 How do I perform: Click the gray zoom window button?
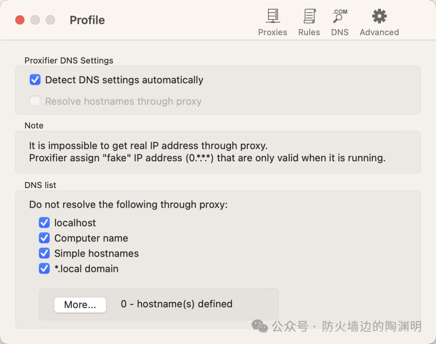(50, 20)
